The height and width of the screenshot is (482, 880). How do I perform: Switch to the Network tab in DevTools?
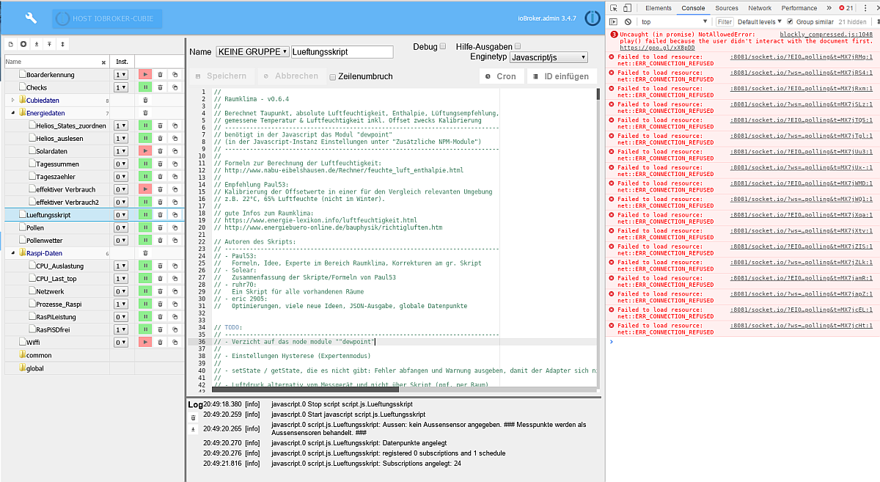click(x=760, y=8)
